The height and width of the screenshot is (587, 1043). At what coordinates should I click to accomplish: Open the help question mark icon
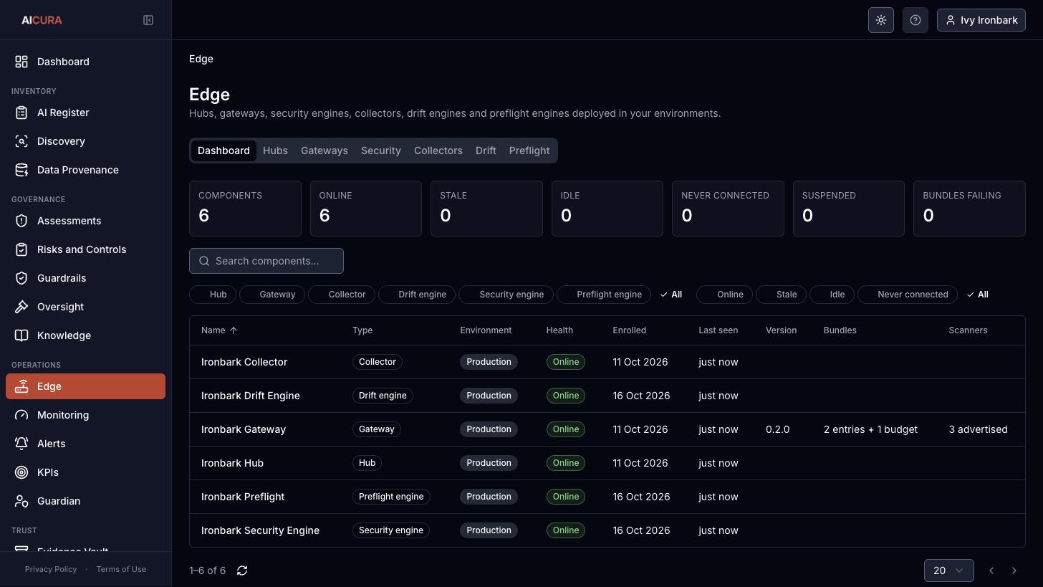click(915, 20)
